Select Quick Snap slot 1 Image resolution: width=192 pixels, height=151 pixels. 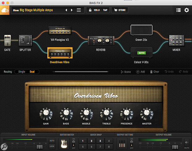pos(83,141)
